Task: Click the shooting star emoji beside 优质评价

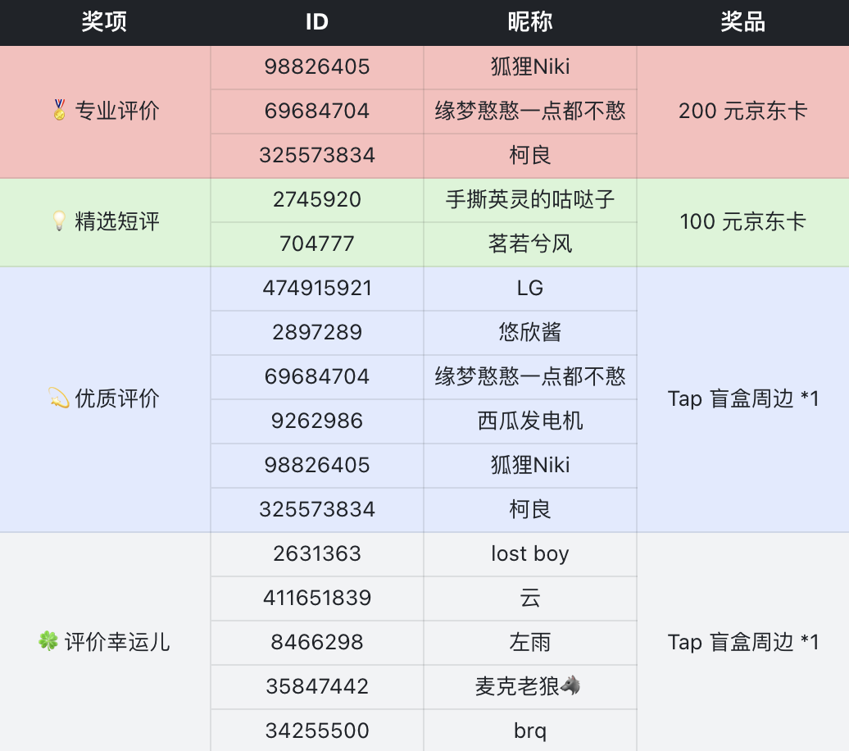Action: tap(58, 399)
